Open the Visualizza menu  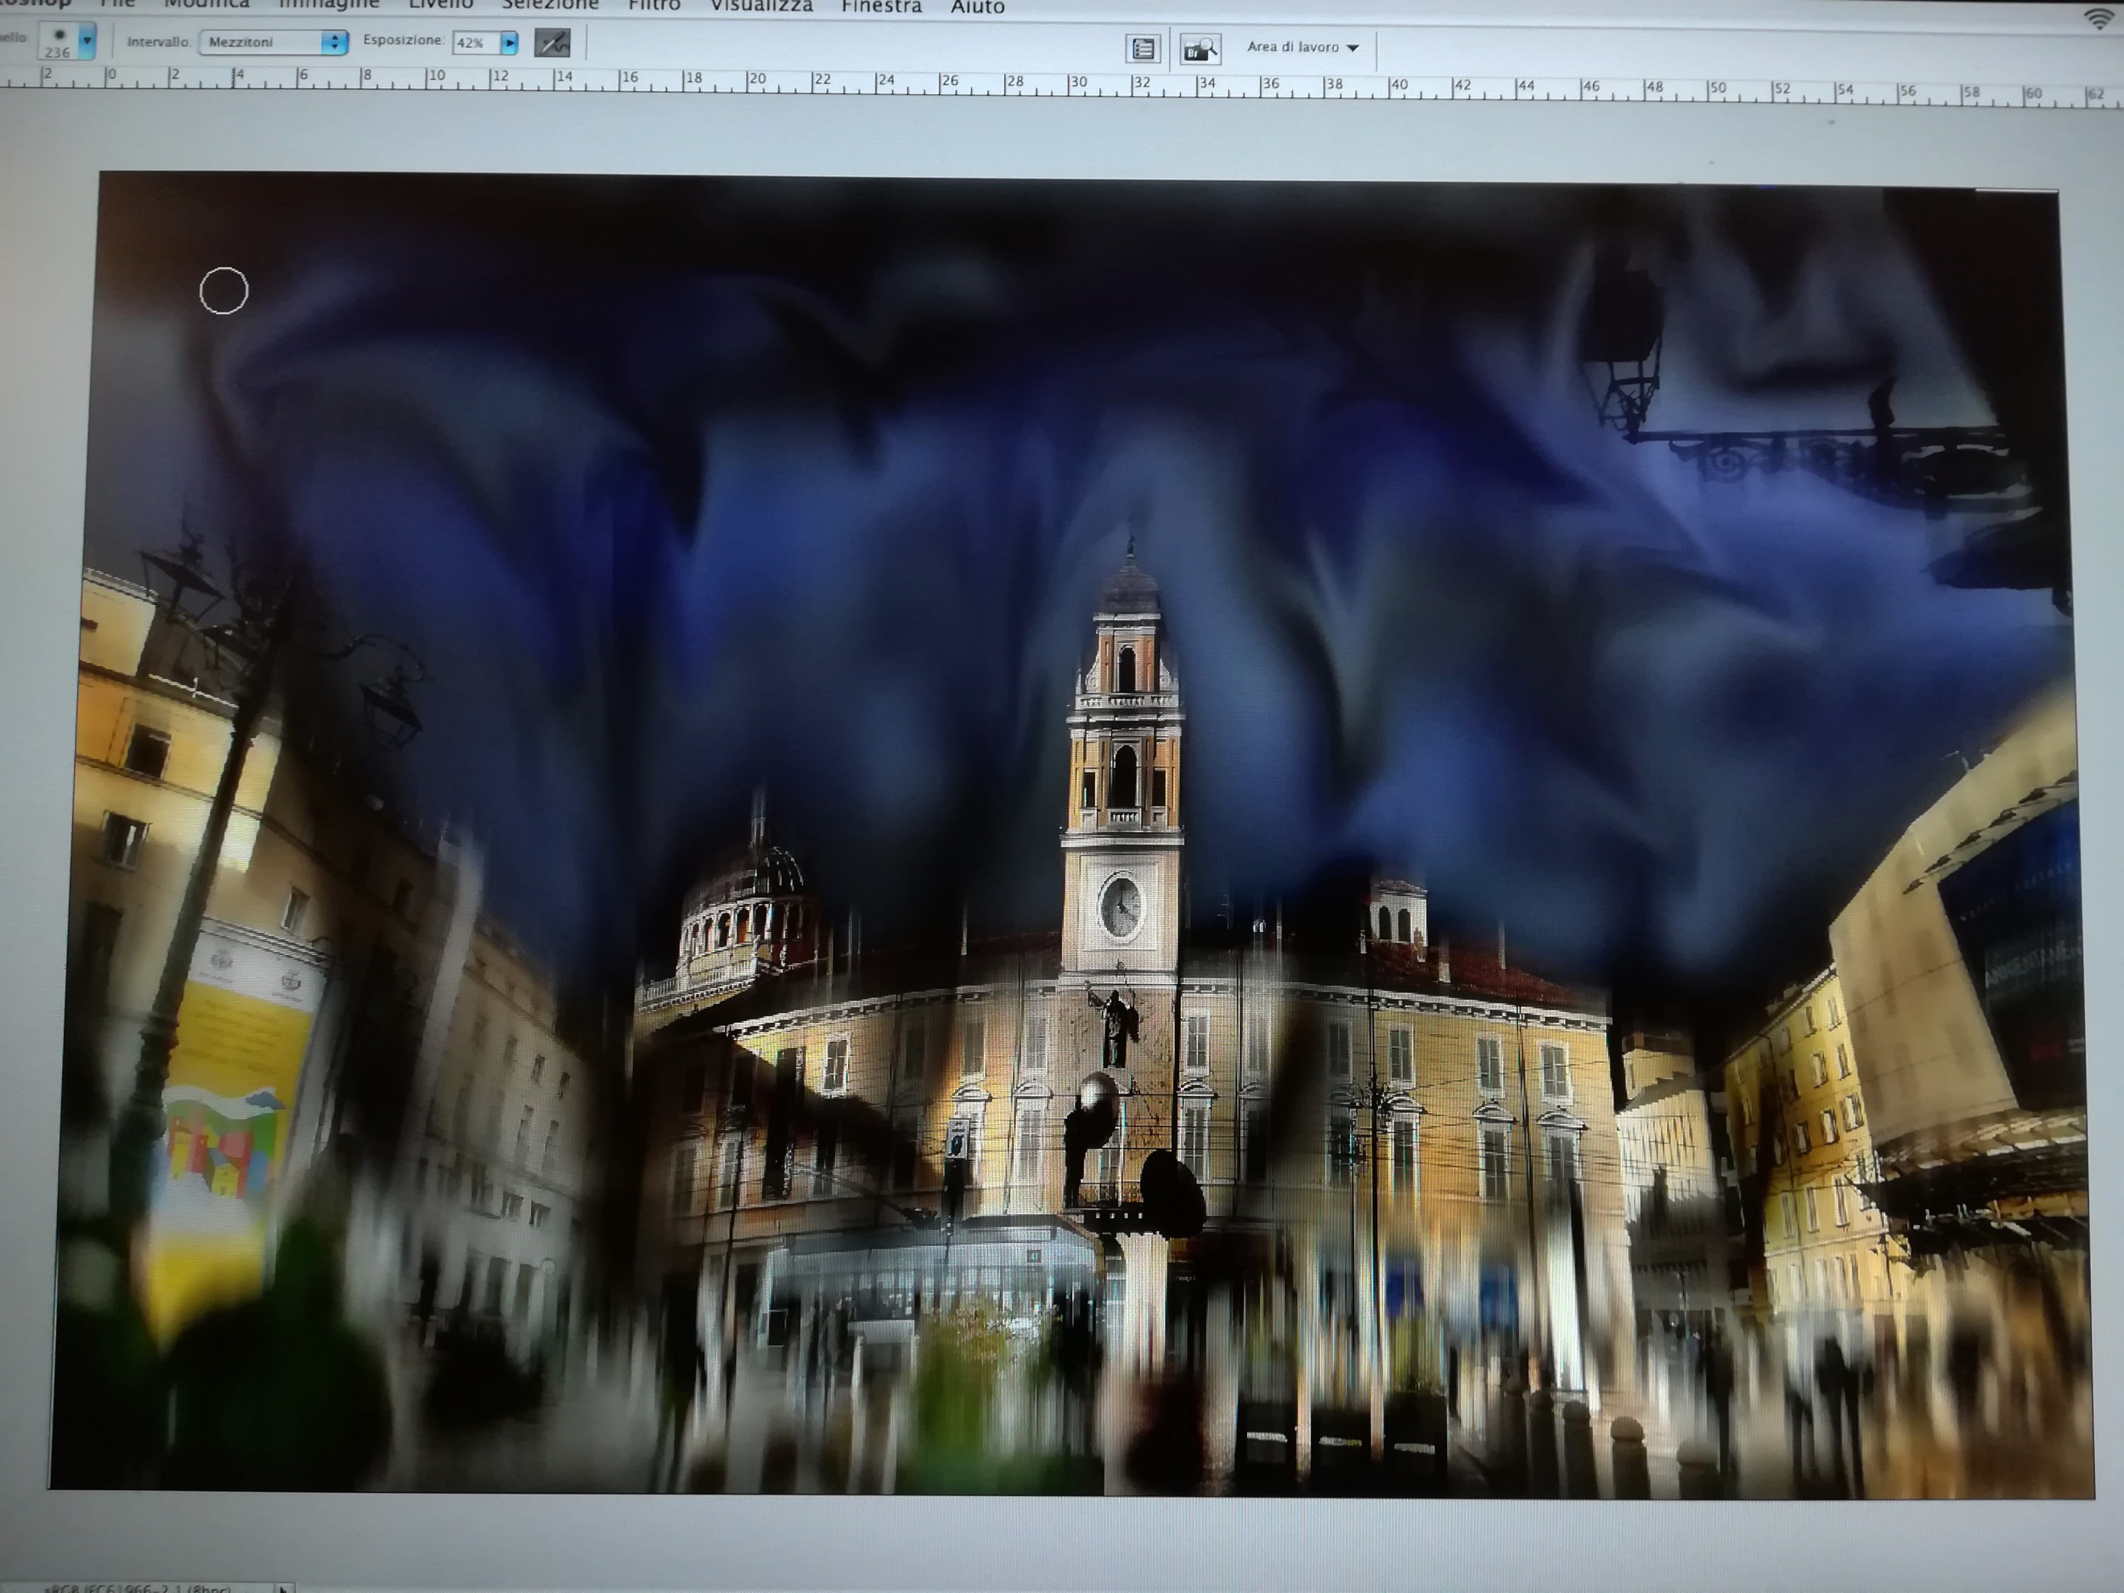760,7
